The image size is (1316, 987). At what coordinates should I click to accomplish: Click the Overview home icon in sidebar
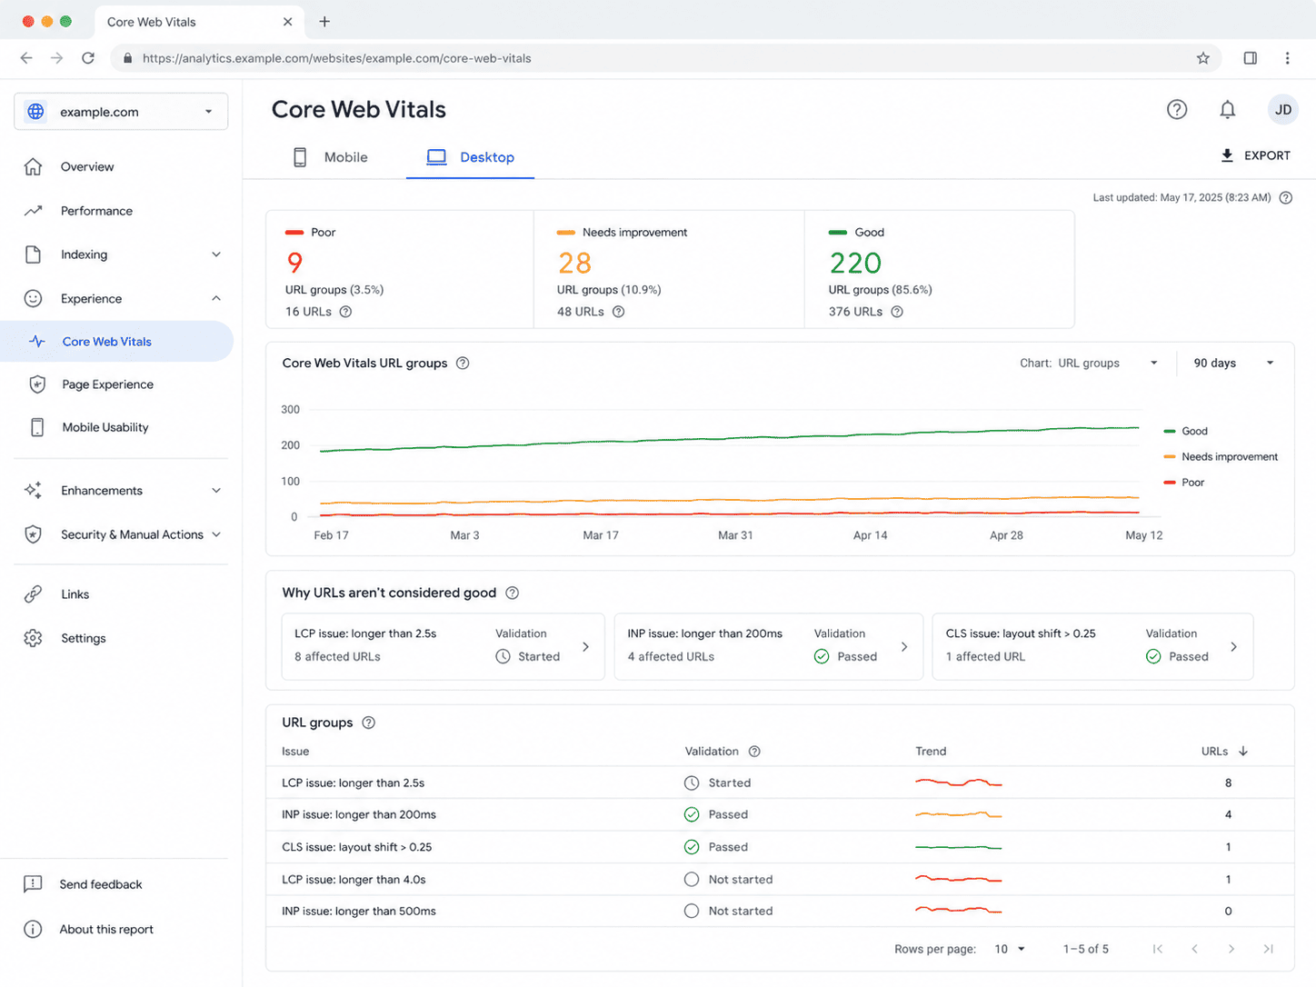34,167
